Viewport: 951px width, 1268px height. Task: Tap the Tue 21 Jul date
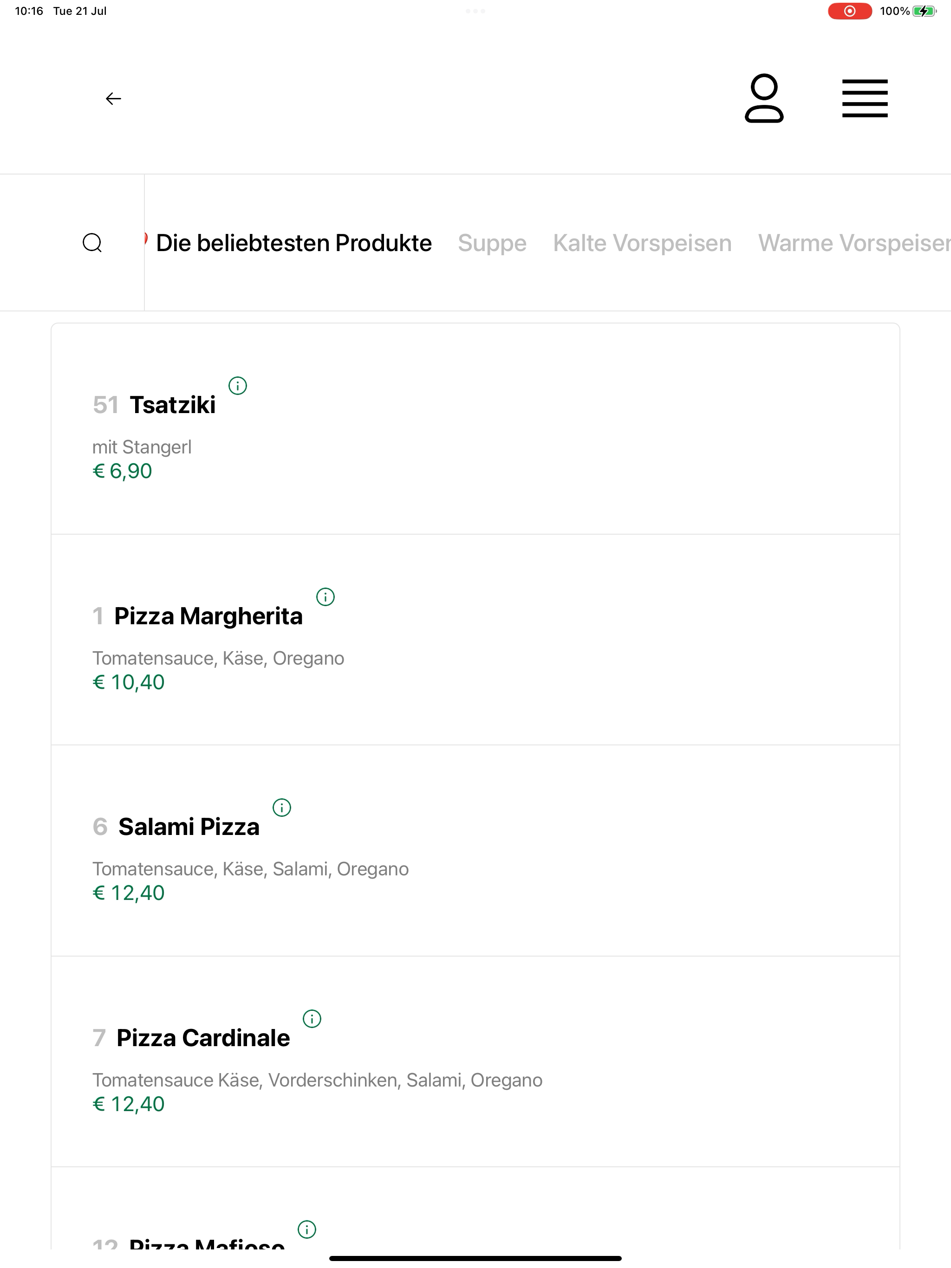[x=80, y=11]
